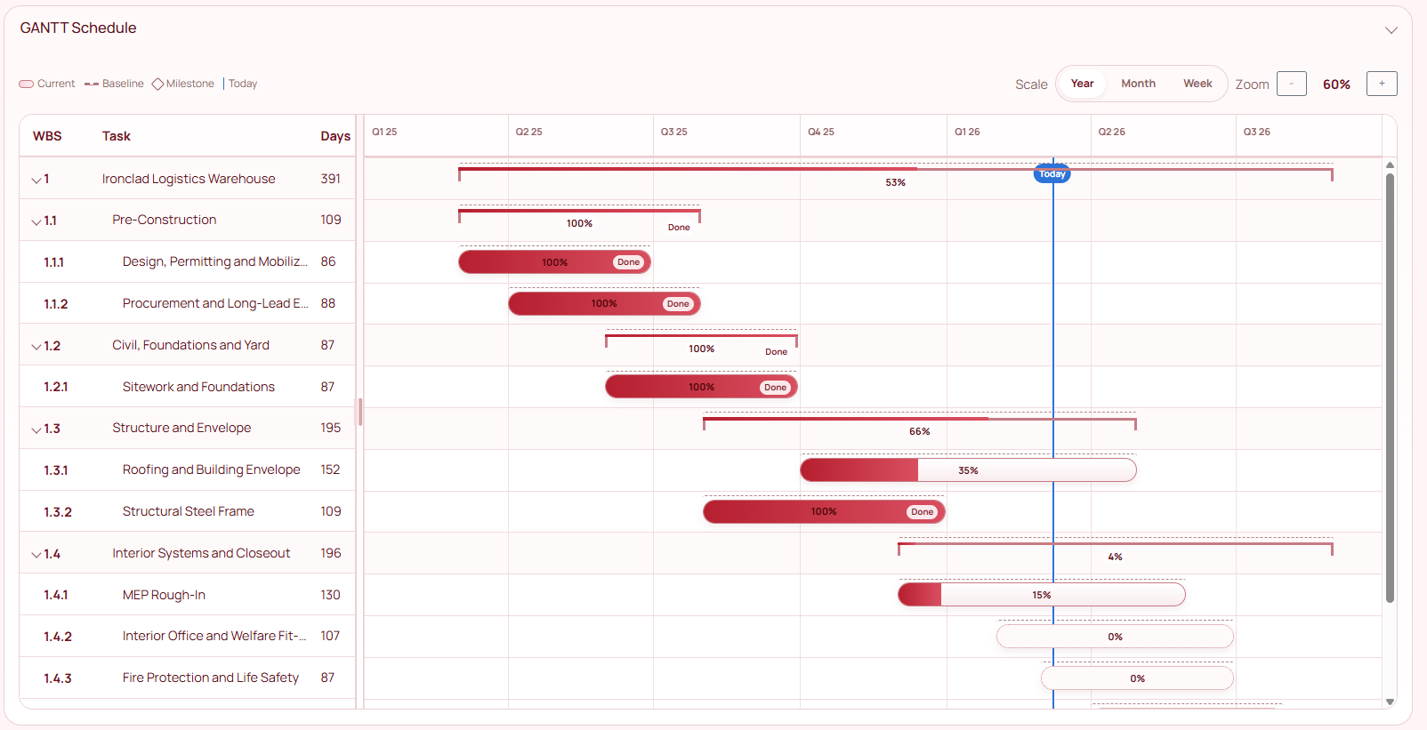The image size is (1427, 730).
Task: Collapse the 1.1 Pre-Construction group
Action: tap(36, 221)
